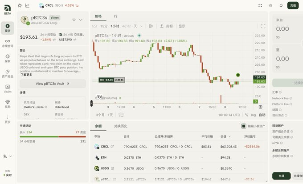303x184 pixels.
Task: Click the fullscreen icon in top bar
Action: tap(260, 5)
